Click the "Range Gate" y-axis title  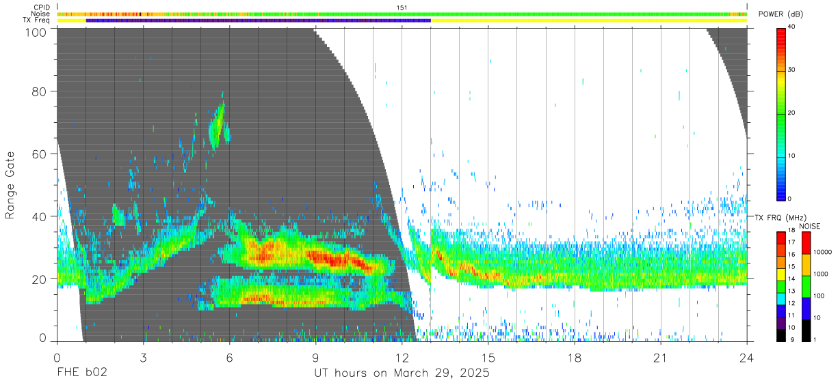coord(11,185)
